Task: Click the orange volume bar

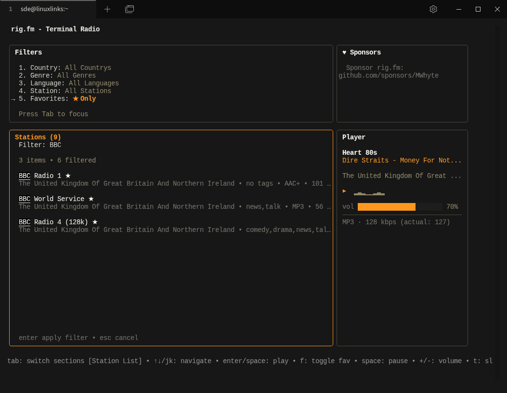Action: [386, 207]
